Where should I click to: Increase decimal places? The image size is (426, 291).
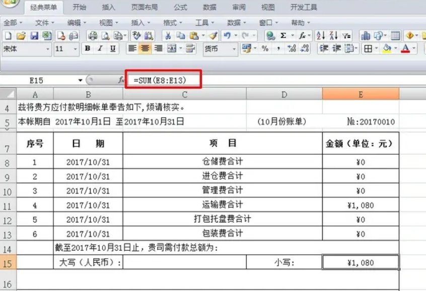(292, 49)
